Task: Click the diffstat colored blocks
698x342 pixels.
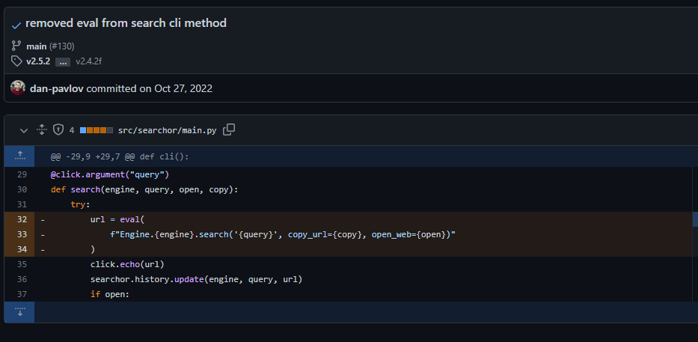Action: (x=97, y=130)
